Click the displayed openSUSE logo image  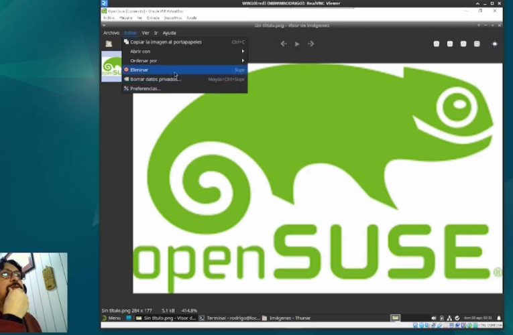tap(318, 178)
